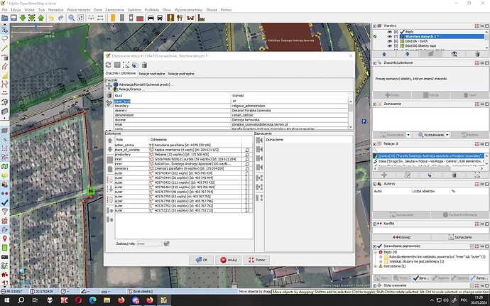Click zoom scale slider on map
Screen dimensions: 490x306
[x=36, y=28]
